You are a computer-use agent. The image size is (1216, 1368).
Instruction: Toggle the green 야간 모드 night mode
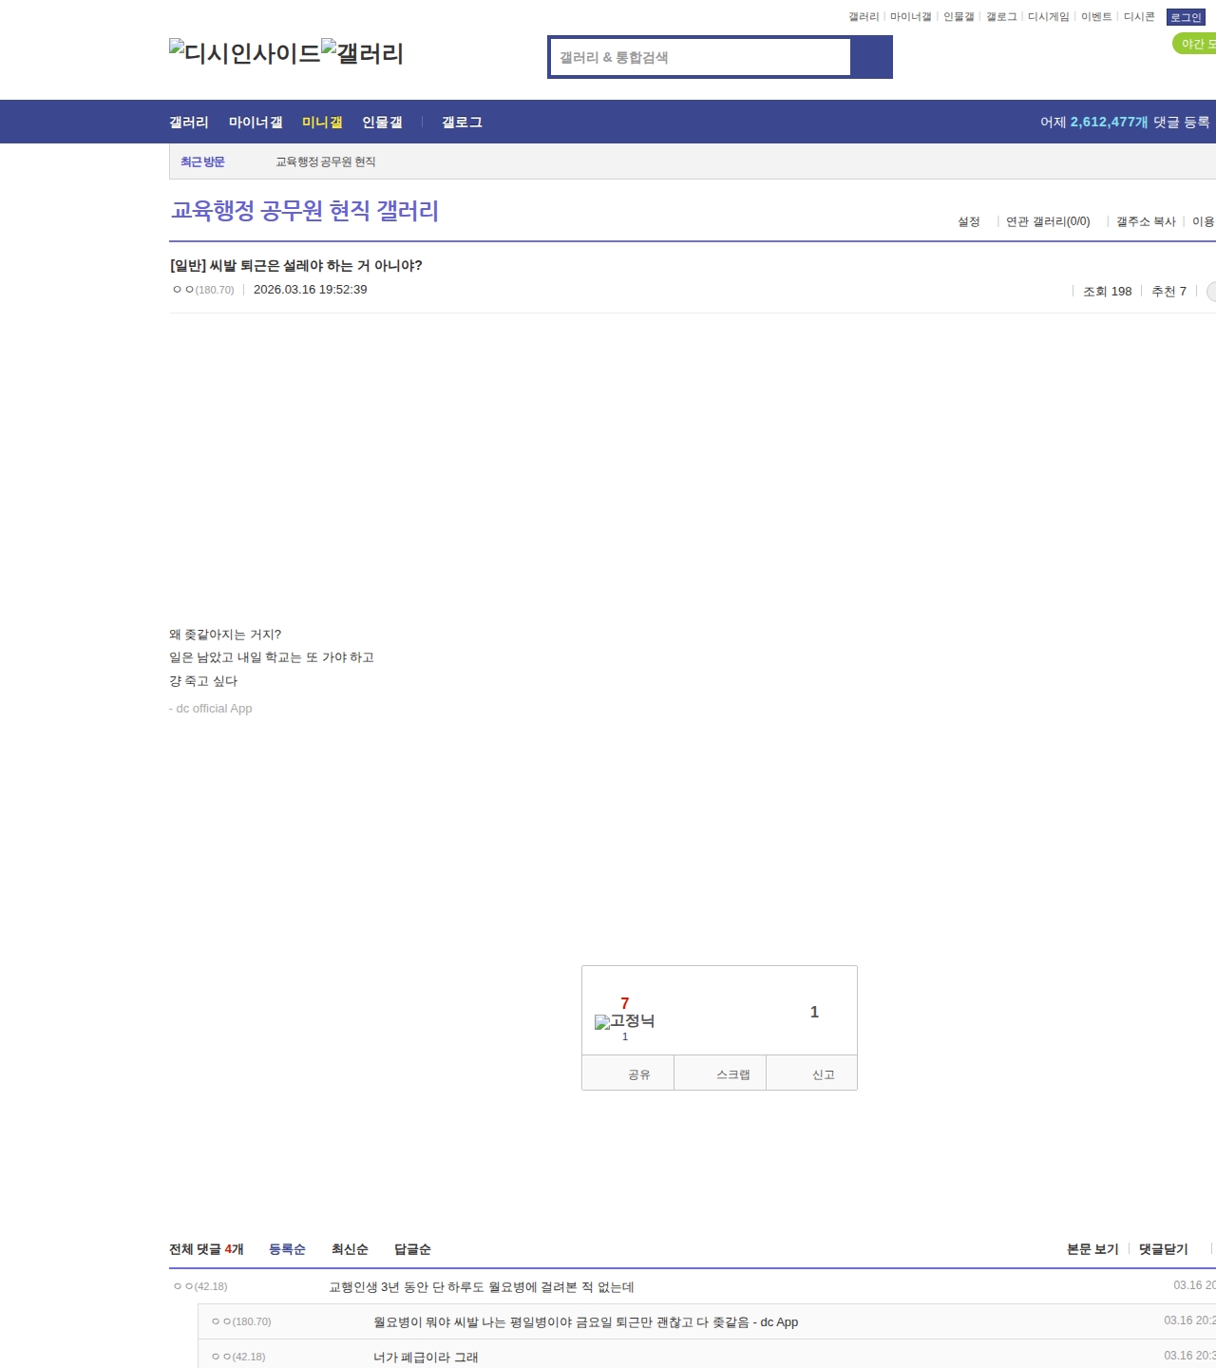(x=1195, y=44)
